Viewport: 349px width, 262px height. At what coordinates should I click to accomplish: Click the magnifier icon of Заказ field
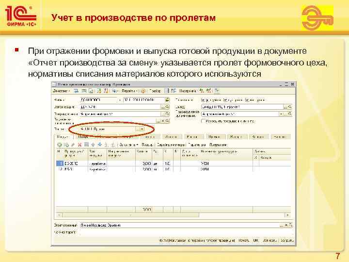[x=167, y=121]
